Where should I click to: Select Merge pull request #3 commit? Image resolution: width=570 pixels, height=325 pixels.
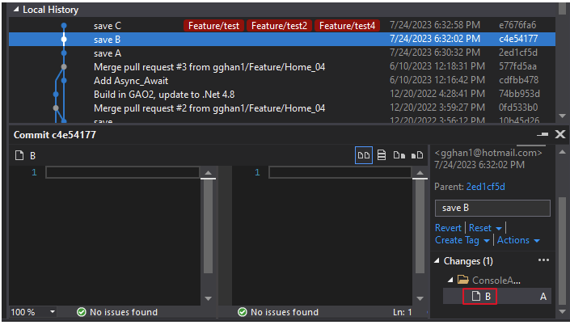tap(282, 67)
